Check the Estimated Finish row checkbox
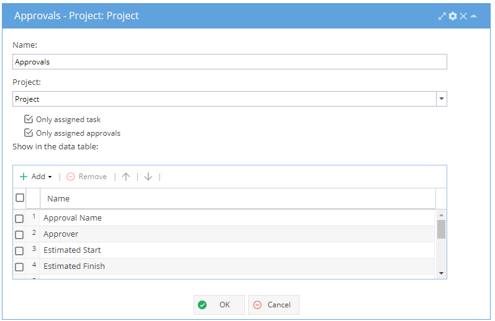The width and height of the screenshot is (495, 321). tap(19, 266)
